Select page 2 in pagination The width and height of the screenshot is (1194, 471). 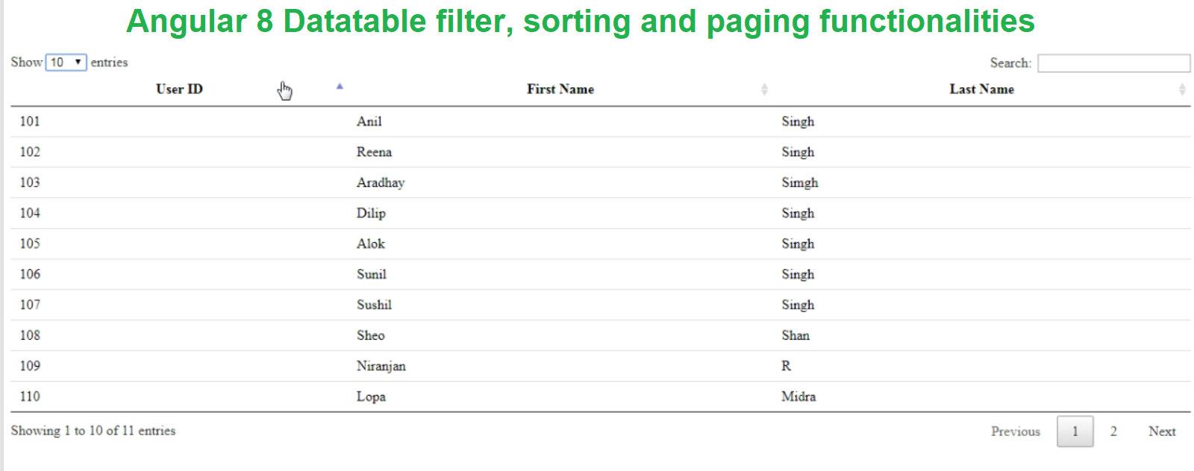(x=1113, y=431)
